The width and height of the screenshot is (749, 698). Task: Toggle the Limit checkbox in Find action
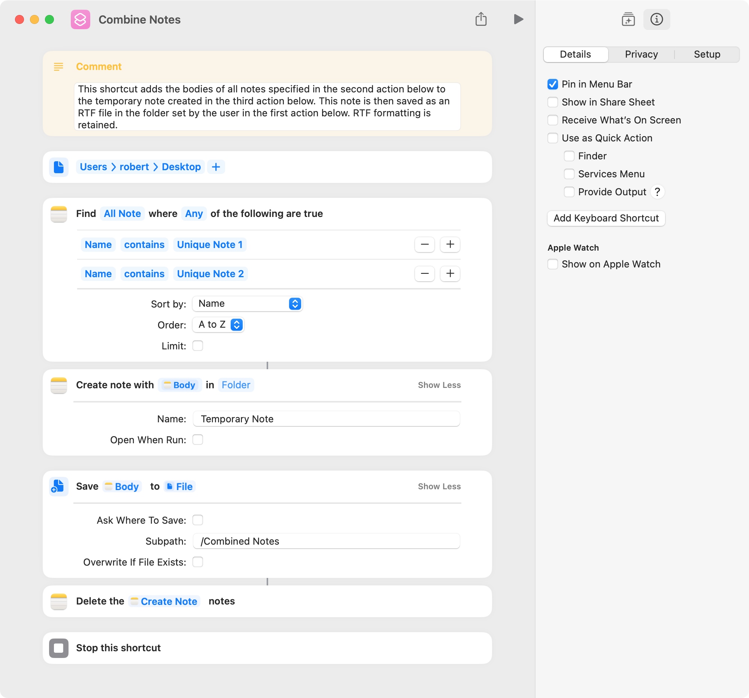[197, 345]
